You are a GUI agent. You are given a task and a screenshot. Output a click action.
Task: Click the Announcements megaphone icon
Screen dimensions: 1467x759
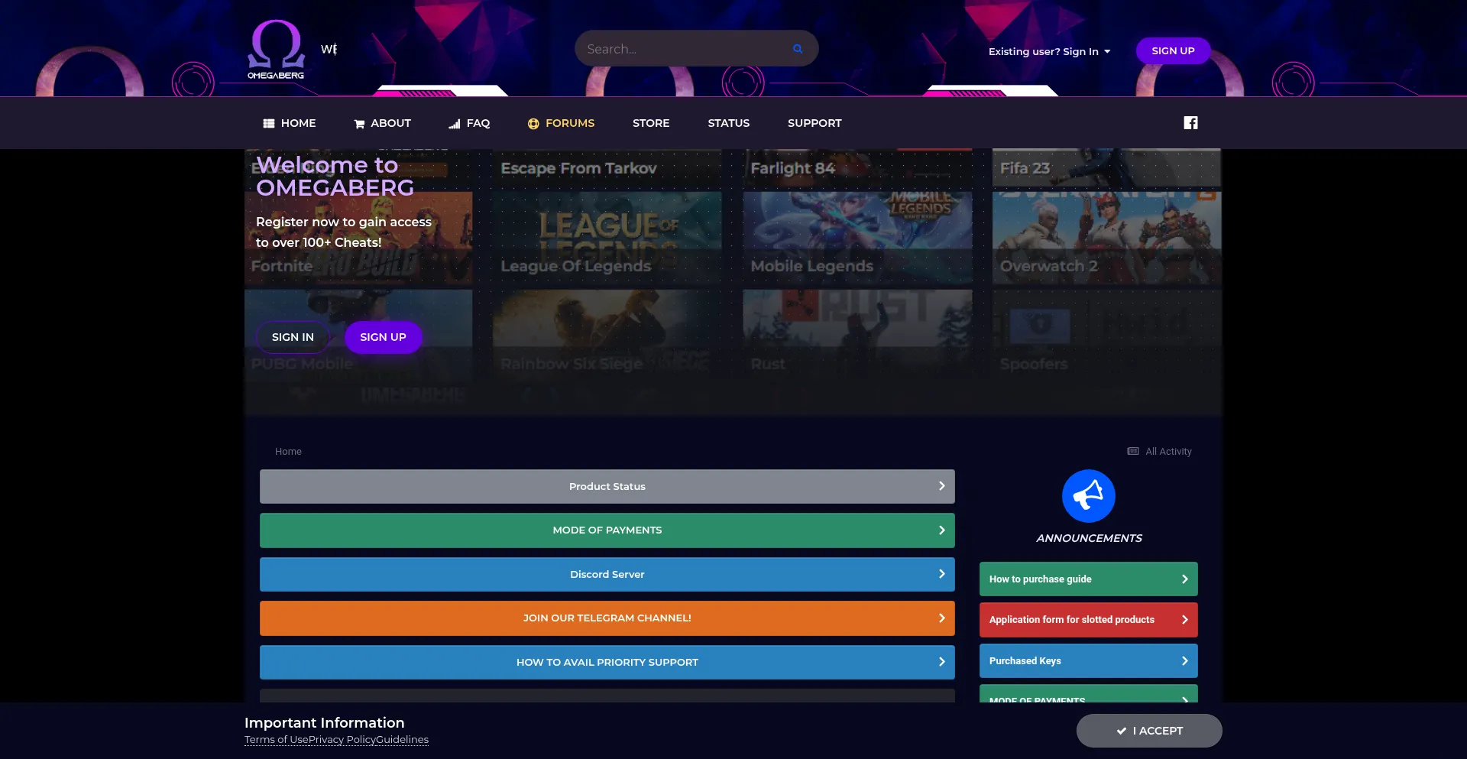tap(1089, 496)
